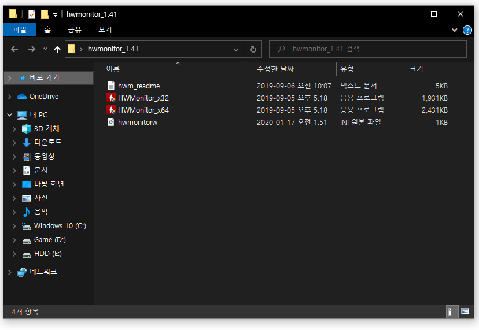Expand the HDD (E:) tree node
The width and height of the screenshot is (479, 330).
tap(14, 254)
